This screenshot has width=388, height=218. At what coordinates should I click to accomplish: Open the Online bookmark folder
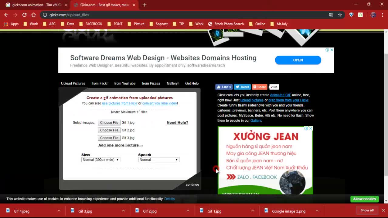(257, 24)
